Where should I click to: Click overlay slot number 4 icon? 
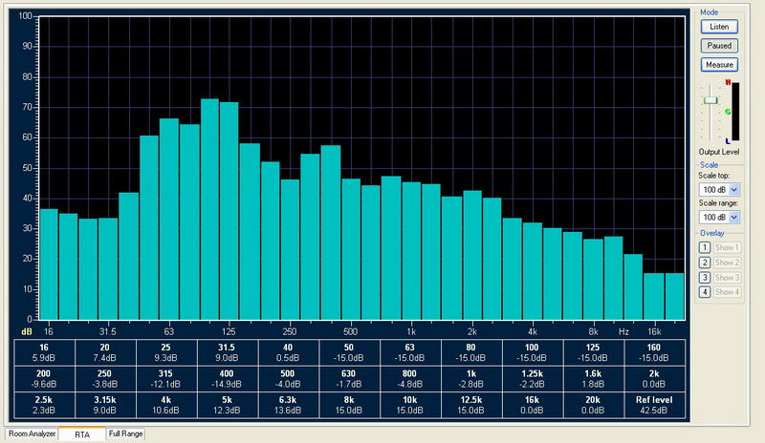(704, 292)
